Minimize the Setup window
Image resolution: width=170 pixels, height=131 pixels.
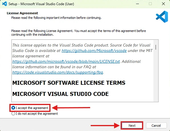pos(137,4)
